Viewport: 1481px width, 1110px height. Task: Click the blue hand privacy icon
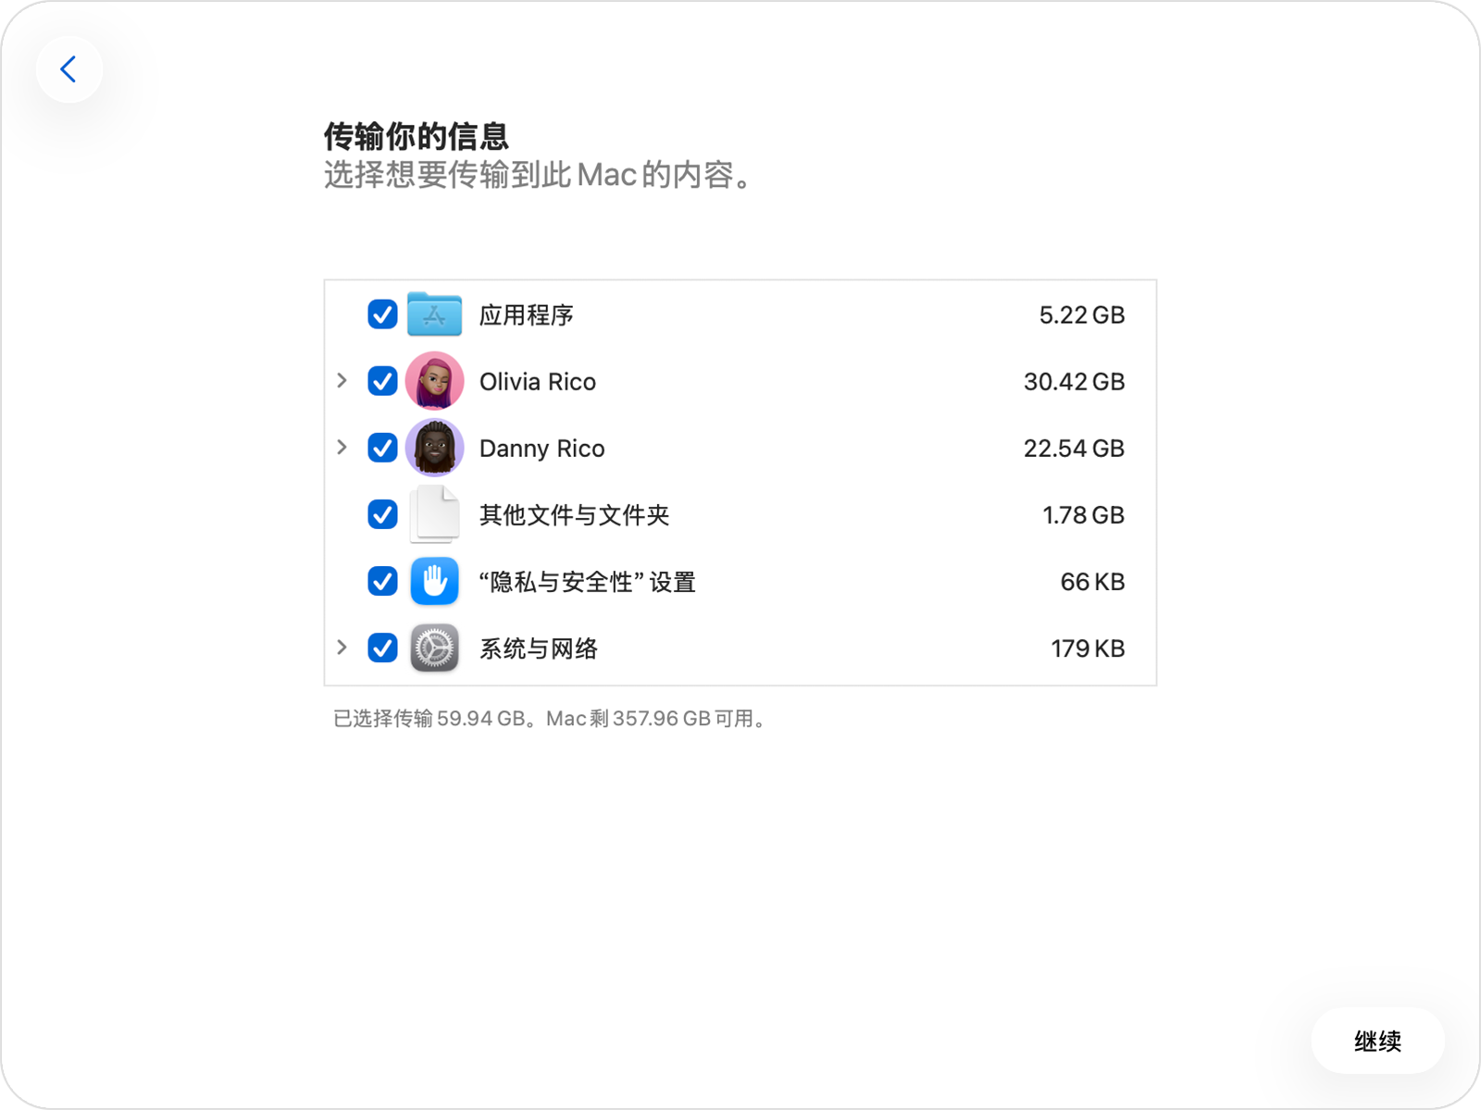[x=434, y=581]
